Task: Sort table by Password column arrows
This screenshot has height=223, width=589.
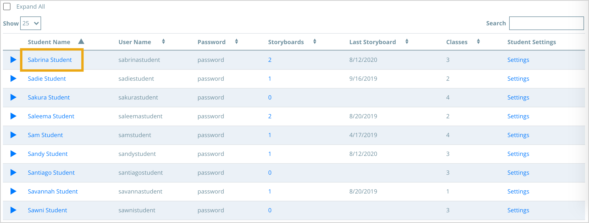Action: point(236,41)
